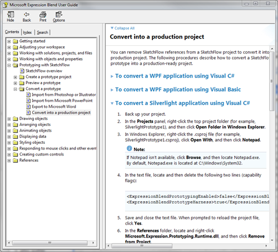The image size is (278, 252).
Task: Select the Animating objects tree item
Action: [x=36, y=130]
